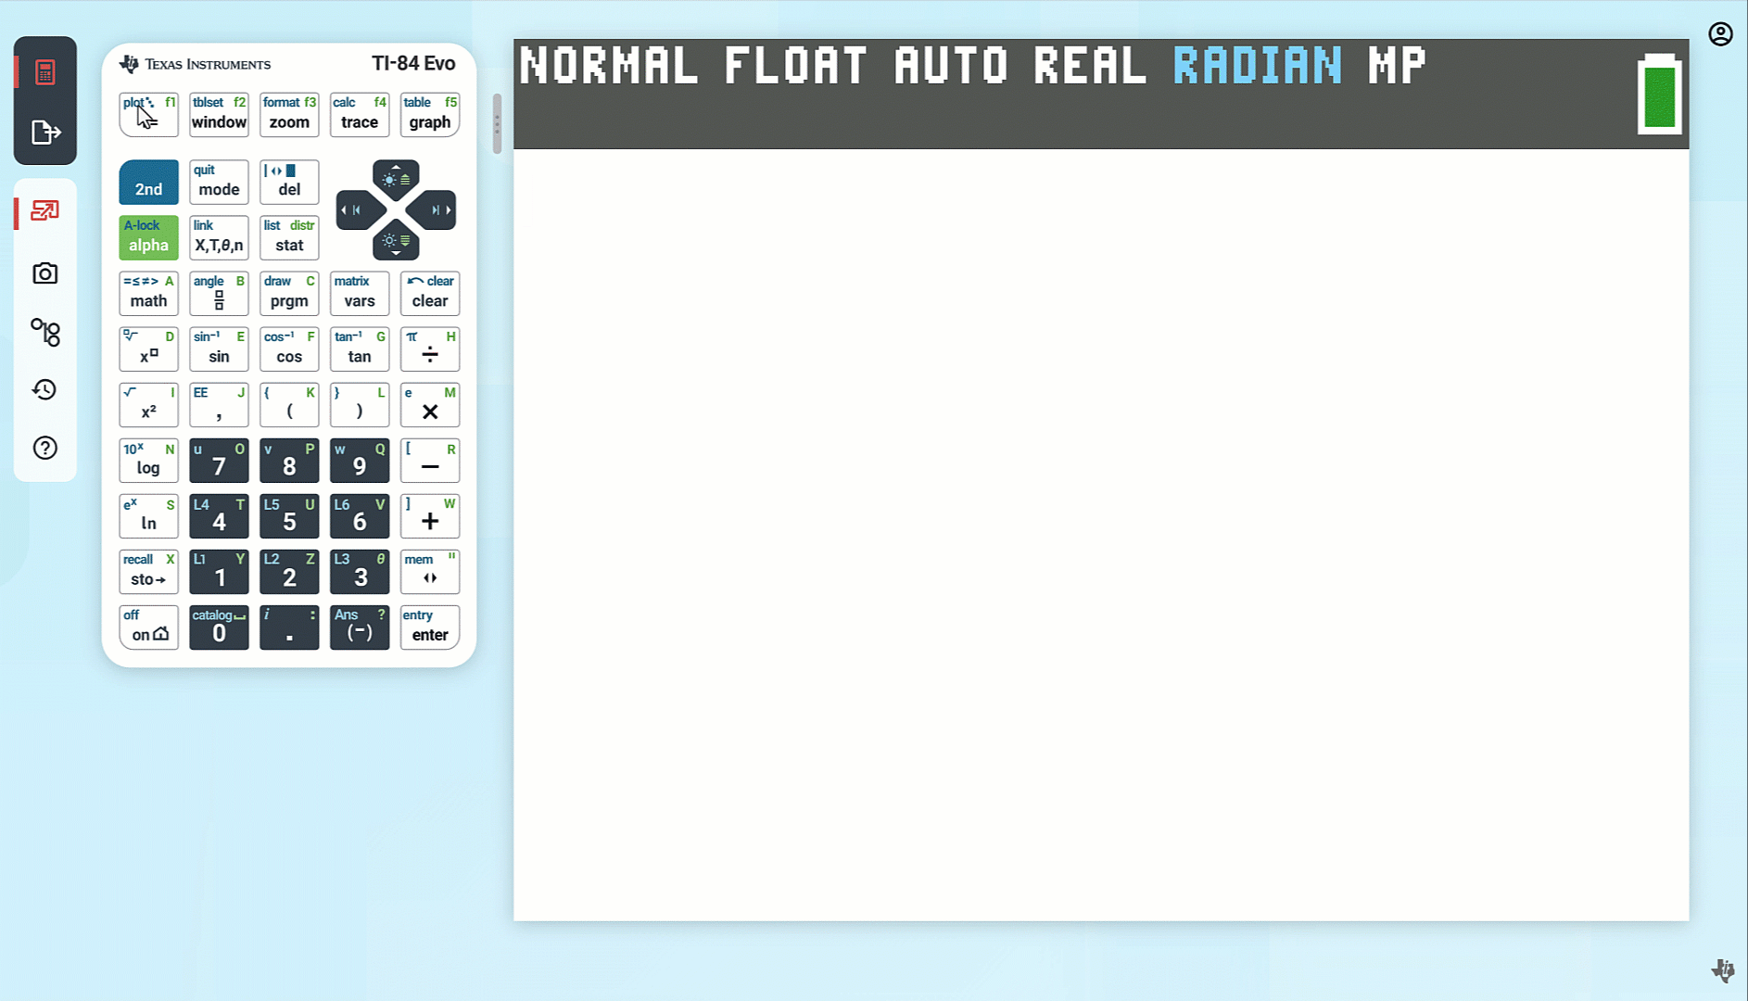Click the cos key
This screenshot has height=1001, width=1748.
(x=289, y=348)
